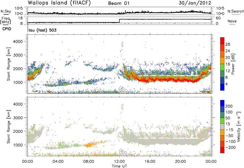Click the '200' tick on the velocity colorbar
Screen dimensions: 244x168
click(x=229, y=106)
